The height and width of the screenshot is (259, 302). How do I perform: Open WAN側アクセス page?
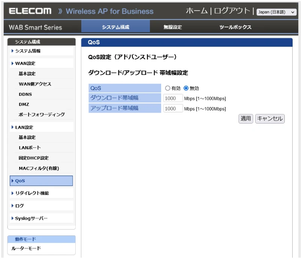coord(35,84)
